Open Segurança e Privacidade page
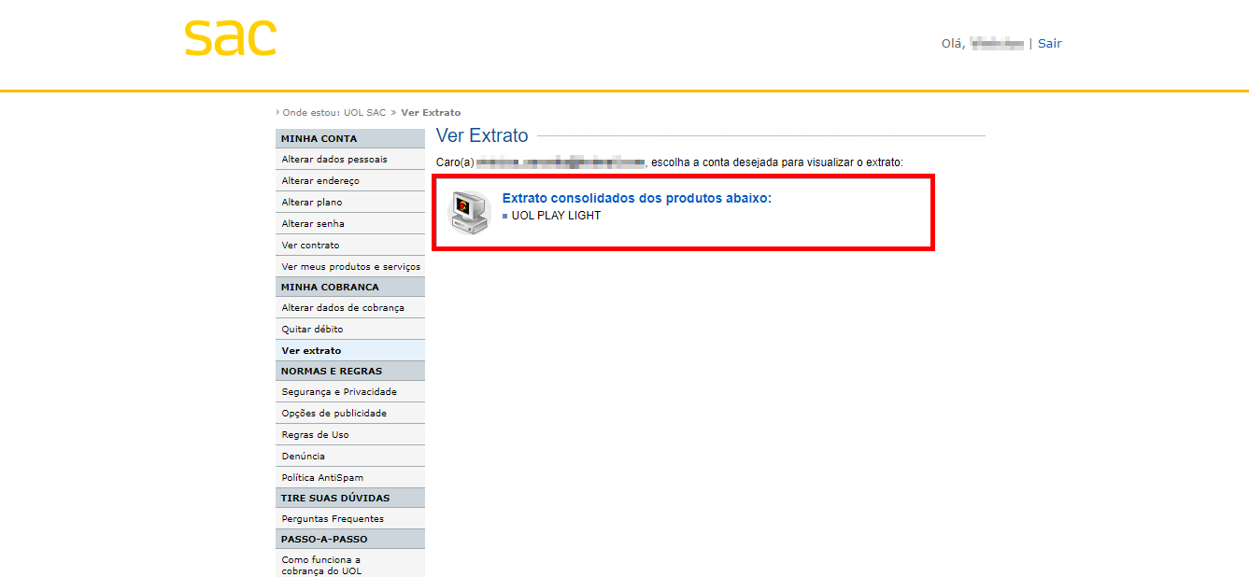This screenshot has height=577, width=1249. coord(350,392)
